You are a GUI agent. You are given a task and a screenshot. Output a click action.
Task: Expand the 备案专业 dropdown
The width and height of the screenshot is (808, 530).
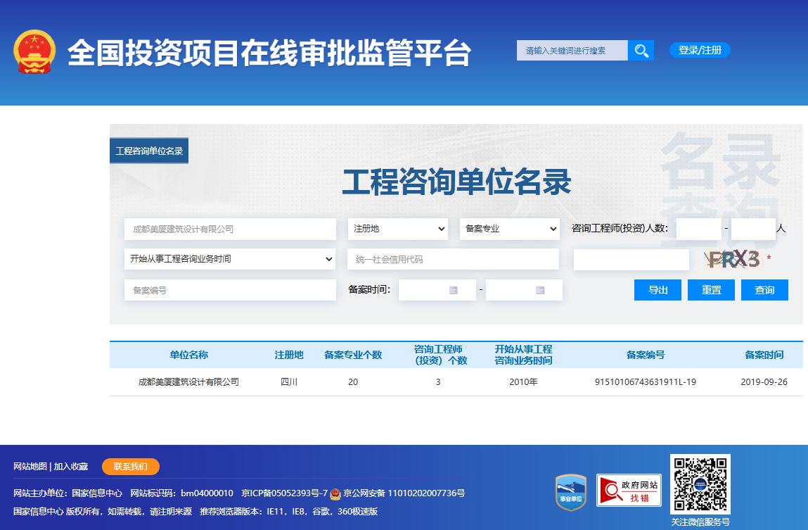(x=510, y=229)
